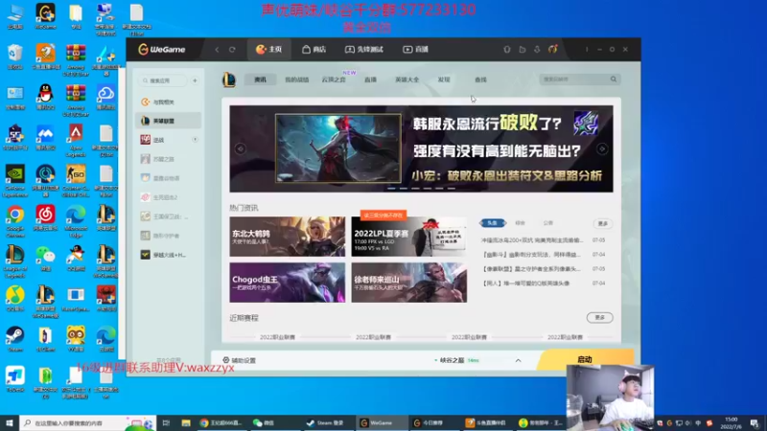Open the Steam desktop shortcut
This screenshot has width=767, height=431.
pos(14,340)
